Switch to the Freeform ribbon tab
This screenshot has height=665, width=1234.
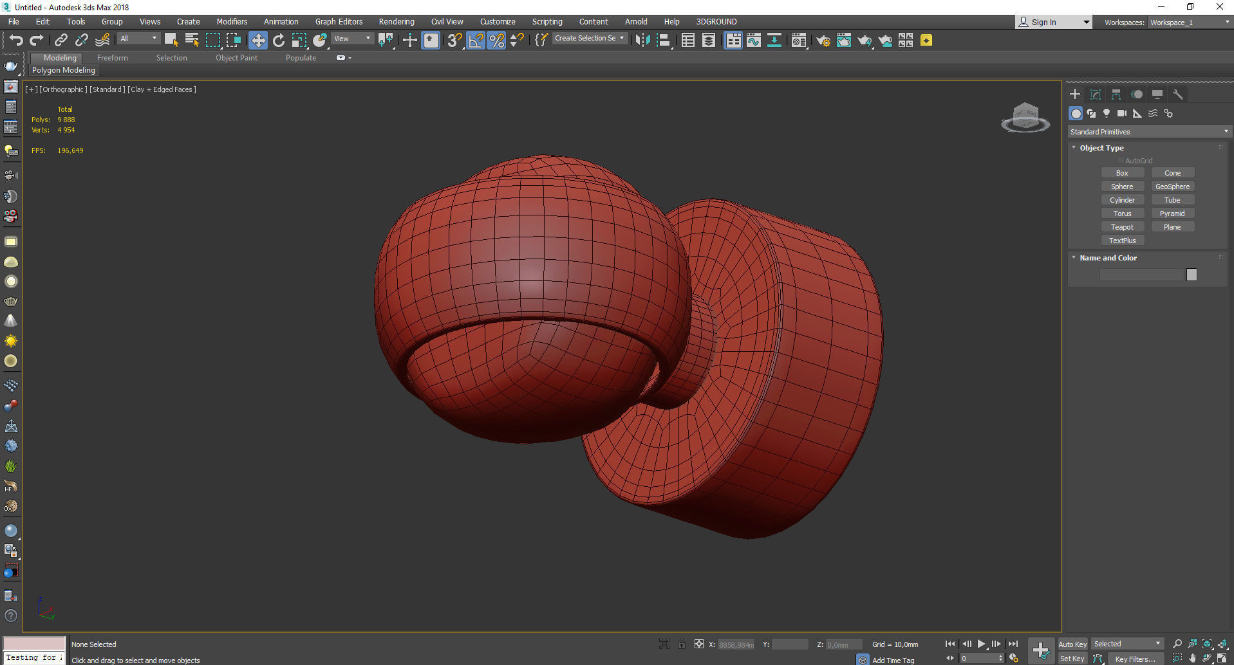point(113,58)
